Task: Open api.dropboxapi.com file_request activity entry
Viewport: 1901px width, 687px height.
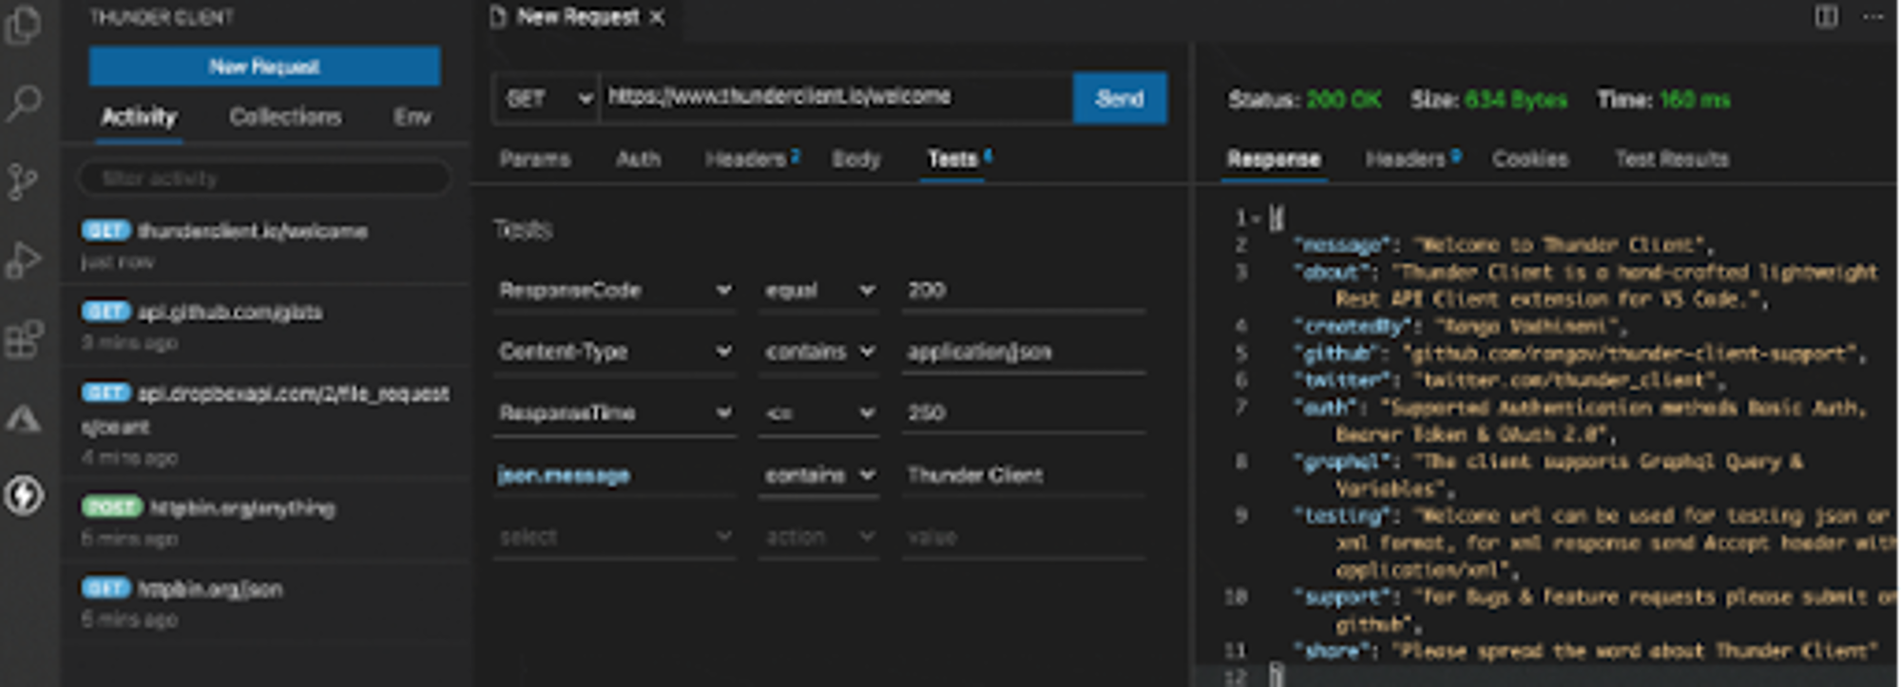Action: pyautogui.click(x=266, y=424)
